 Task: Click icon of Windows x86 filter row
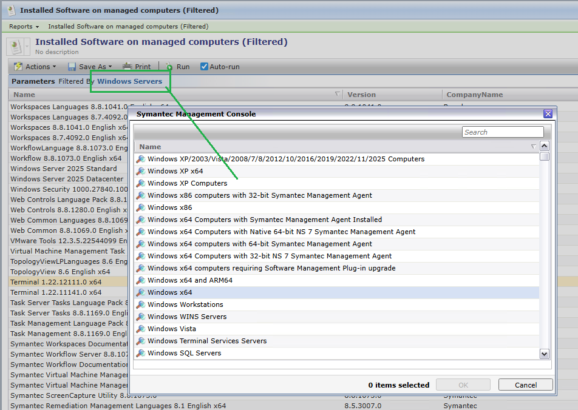tap(140, 208)
